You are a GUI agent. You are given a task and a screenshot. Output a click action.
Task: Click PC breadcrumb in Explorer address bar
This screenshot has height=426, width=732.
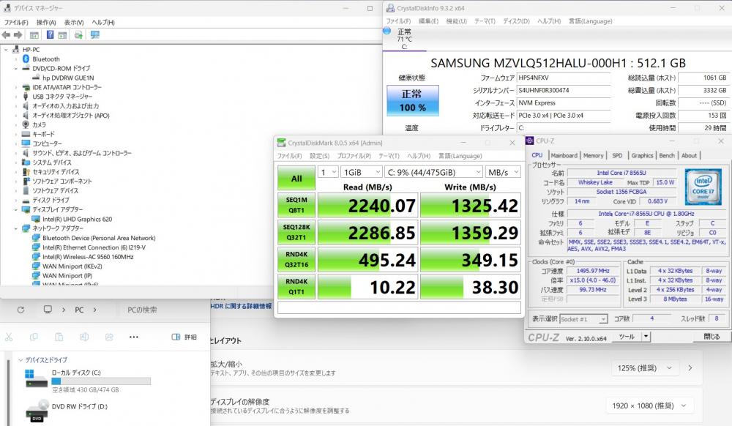pyautogui.click(x=79, y=310)
